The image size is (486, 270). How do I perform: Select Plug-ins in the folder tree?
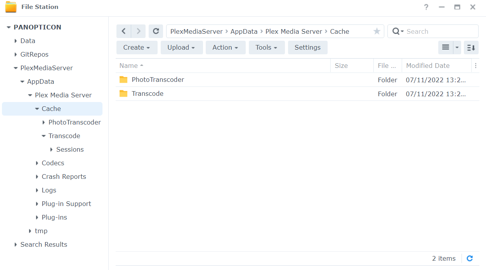(54, 217)
